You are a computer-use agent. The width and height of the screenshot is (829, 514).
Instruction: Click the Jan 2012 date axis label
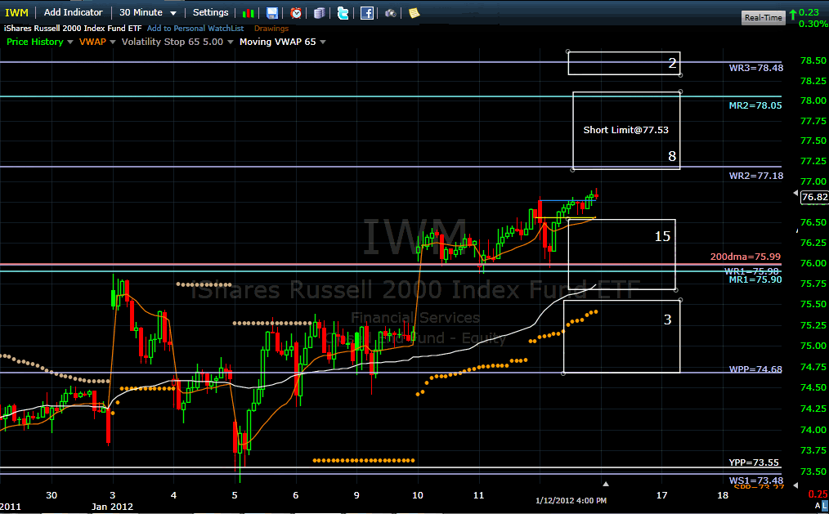pyautogui.click(x=112, y=507)
